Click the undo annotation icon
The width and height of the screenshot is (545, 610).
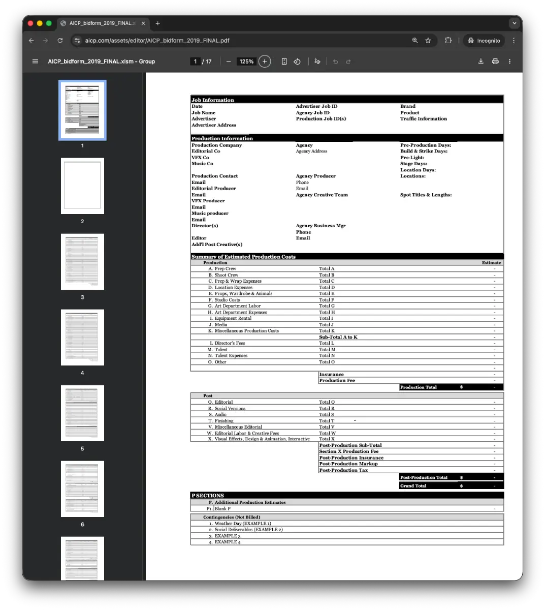click(335, 62)
